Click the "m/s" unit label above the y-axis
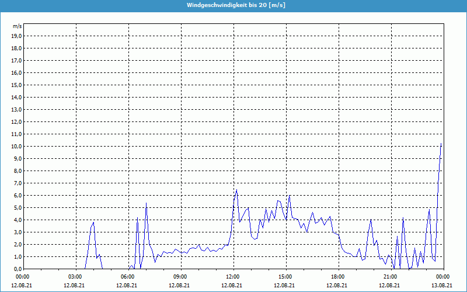 18,26
